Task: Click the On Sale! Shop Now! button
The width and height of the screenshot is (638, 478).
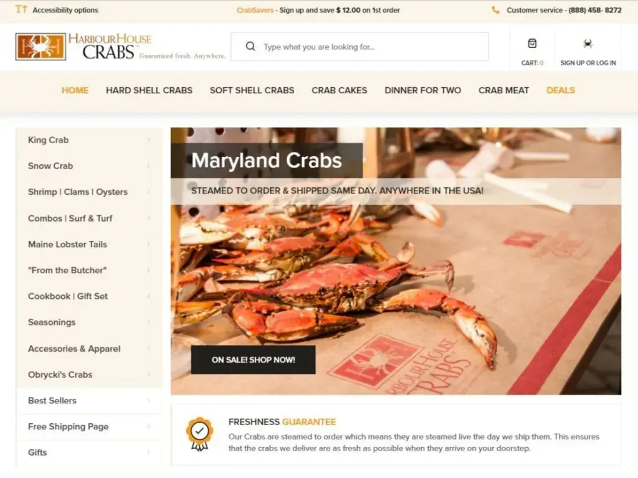Action: (x=253, y=360)
